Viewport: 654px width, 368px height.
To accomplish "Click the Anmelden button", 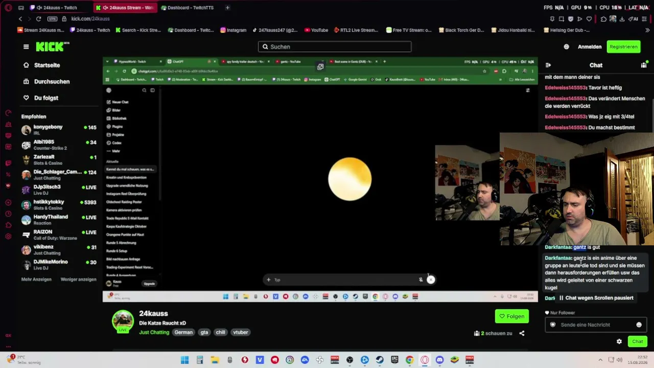I will coord(590,47).
